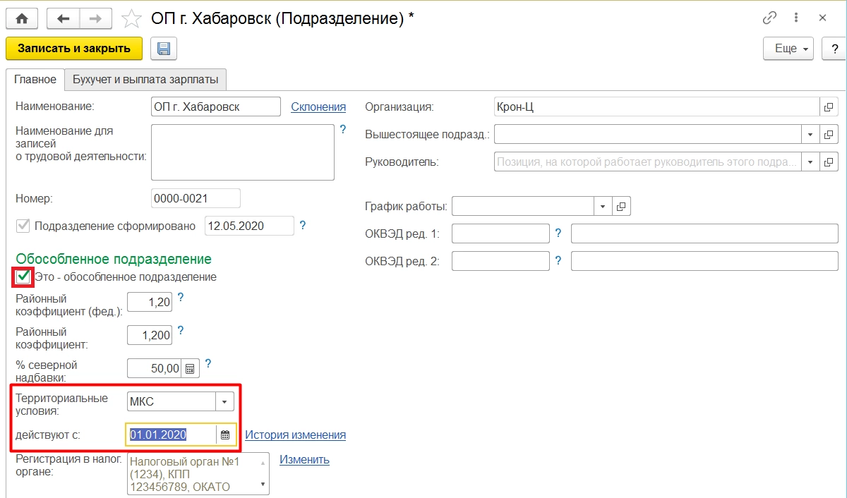Open calculator for % северной надбавки
This screenshot has width=847, height=498.
190,368
